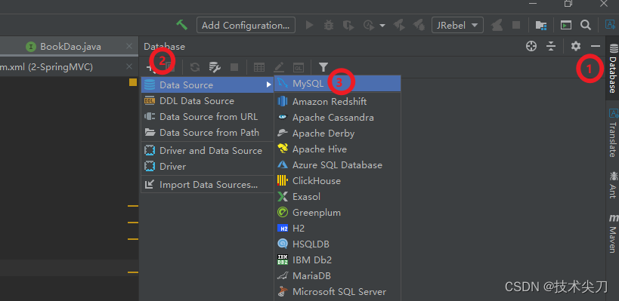Select Driver and Data Source
Image resolution: width=619 pixels, height=301 pixels.
pos(208,151)
